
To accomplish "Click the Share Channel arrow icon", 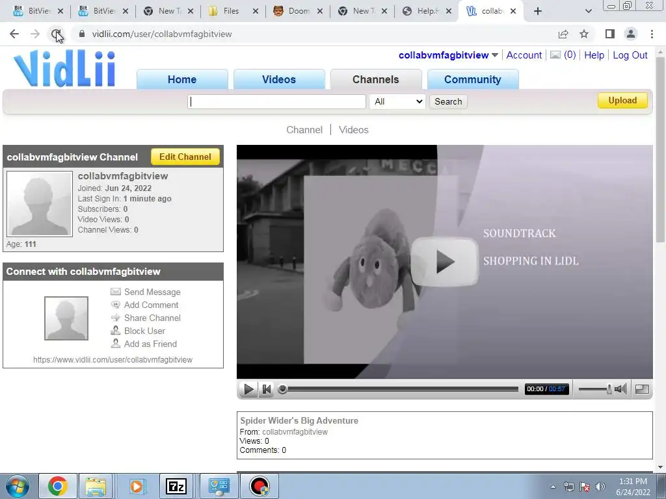I will click(x=116, y=317).
